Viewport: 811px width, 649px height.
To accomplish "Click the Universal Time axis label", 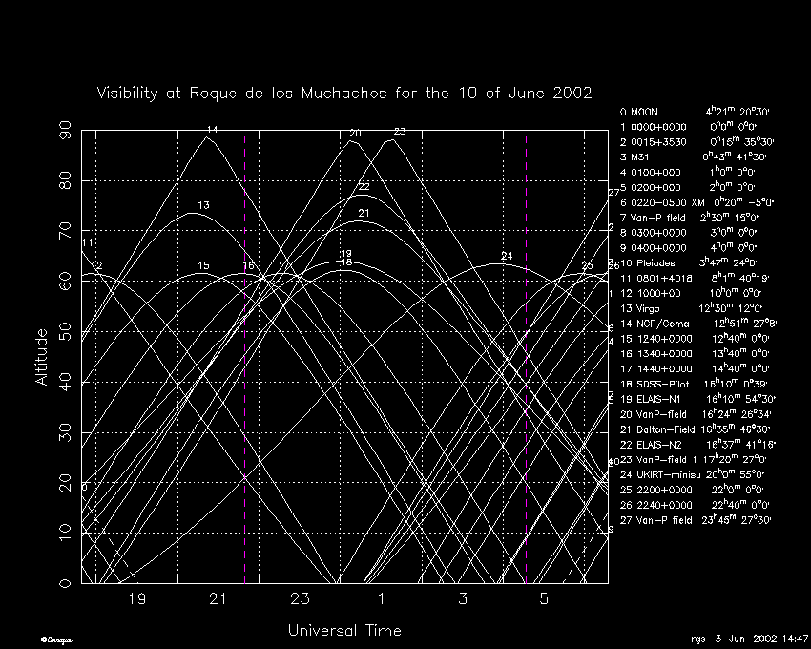I will (x=344, y=631).
